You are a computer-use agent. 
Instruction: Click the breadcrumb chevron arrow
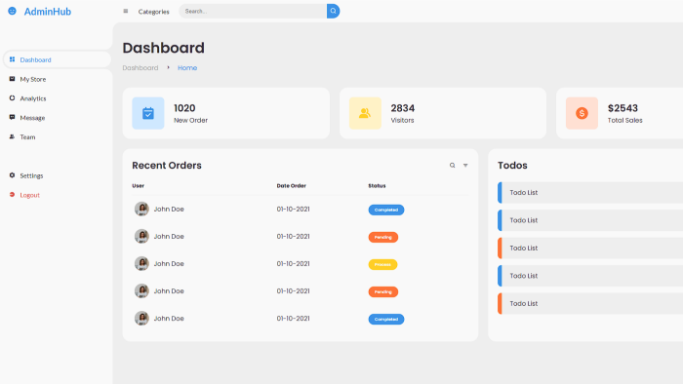(168, 68)
